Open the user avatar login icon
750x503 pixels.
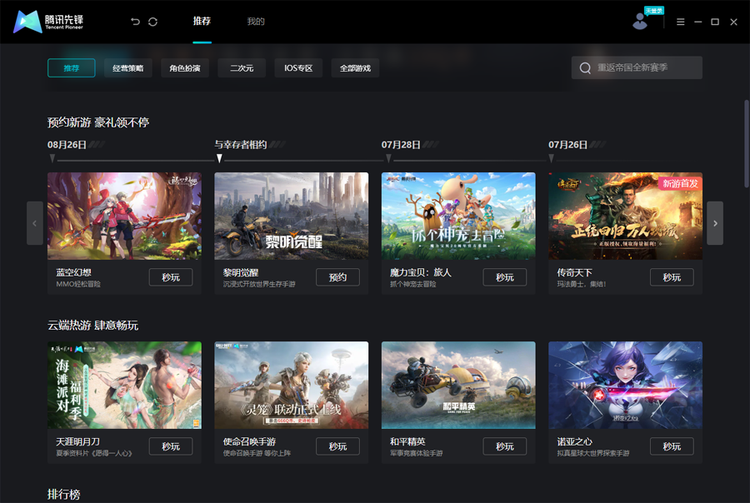click(x=639, y=22)
